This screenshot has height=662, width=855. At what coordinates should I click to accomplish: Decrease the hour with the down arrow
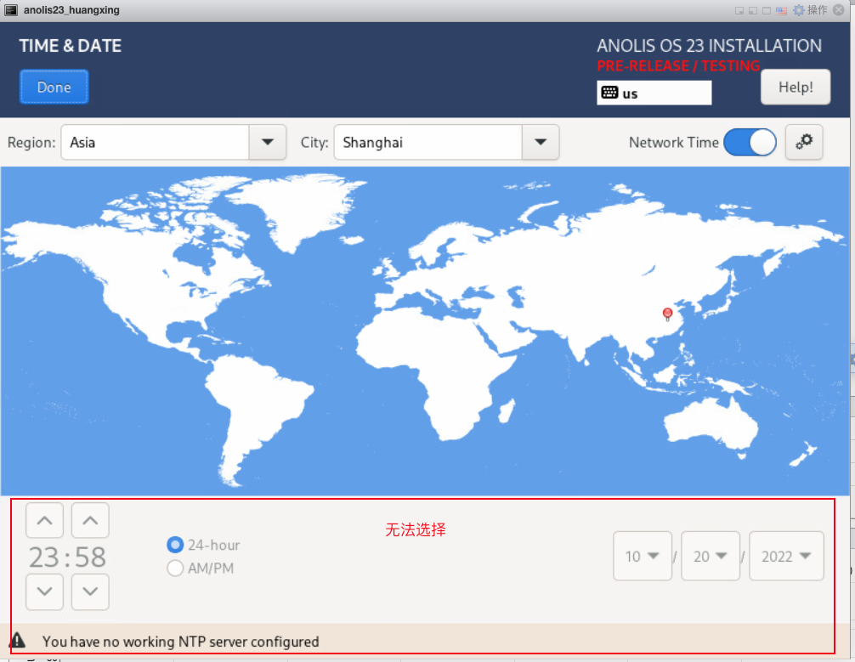45,591
